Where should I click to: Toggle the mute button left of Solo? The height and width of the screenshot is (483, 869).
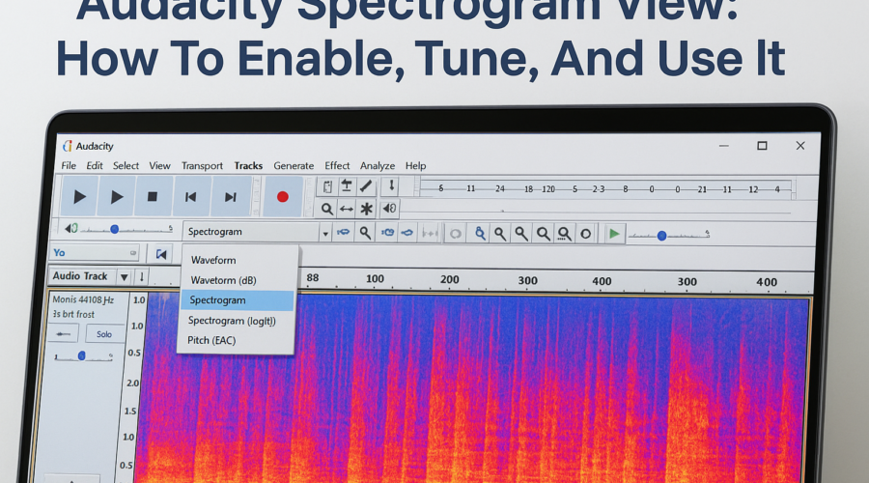click(63, 334)
